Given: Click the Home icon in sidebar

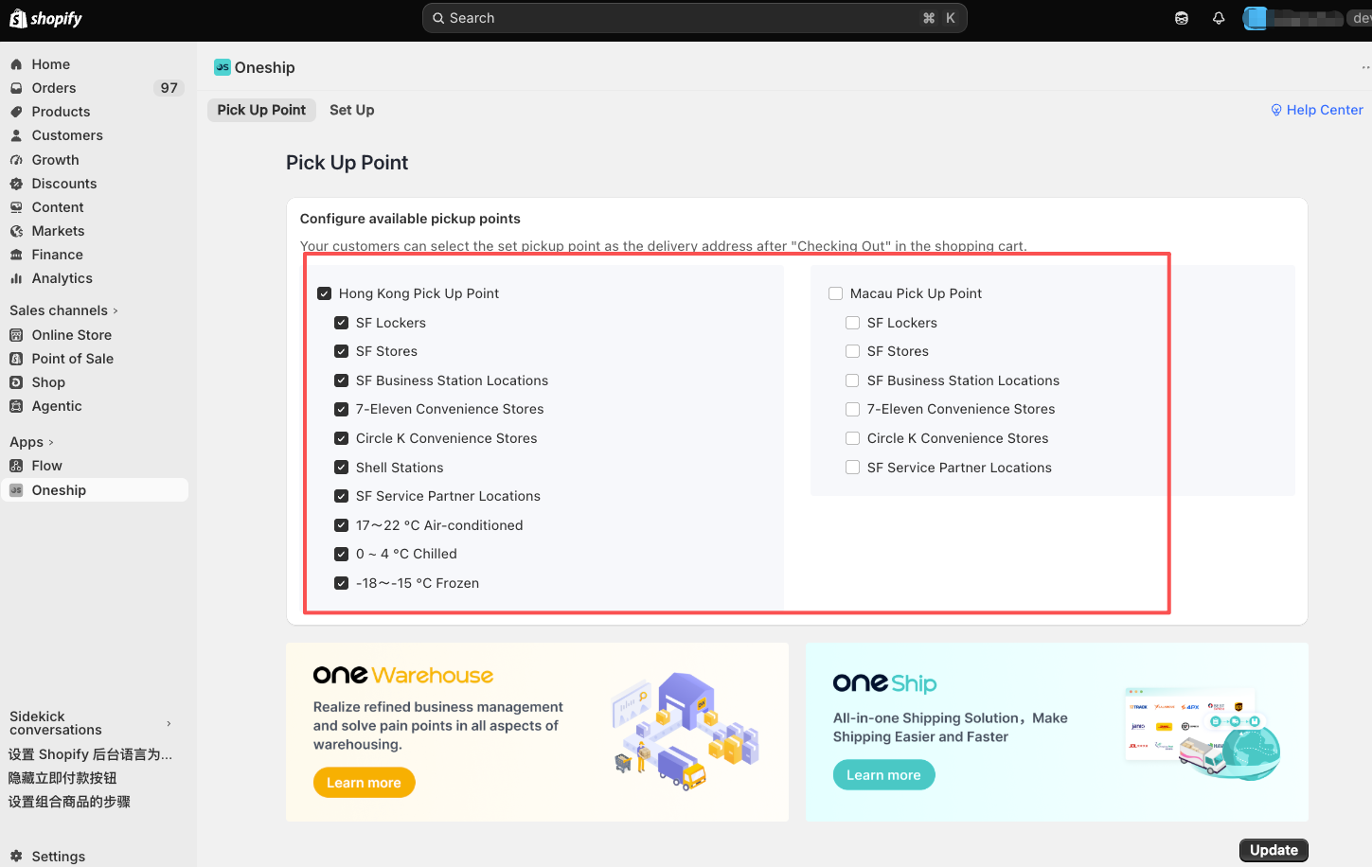Looking at the screenshot, I should coord(16,64).
